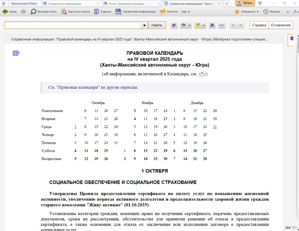Click the document info flag icon

coord(16,53)
